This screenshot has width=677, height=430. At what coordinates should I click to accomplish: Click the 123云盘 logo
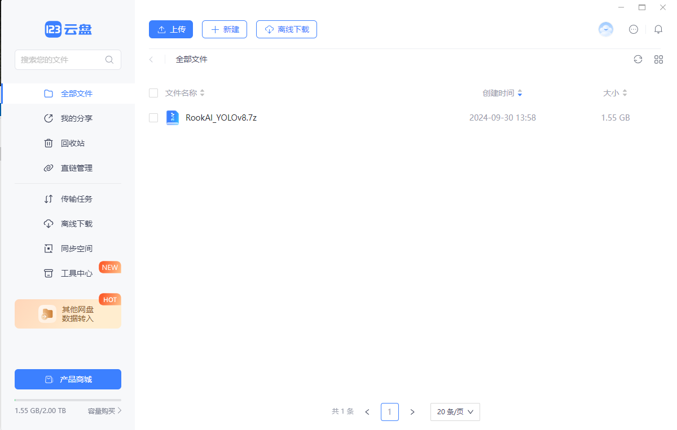click(x=68, y=29)
